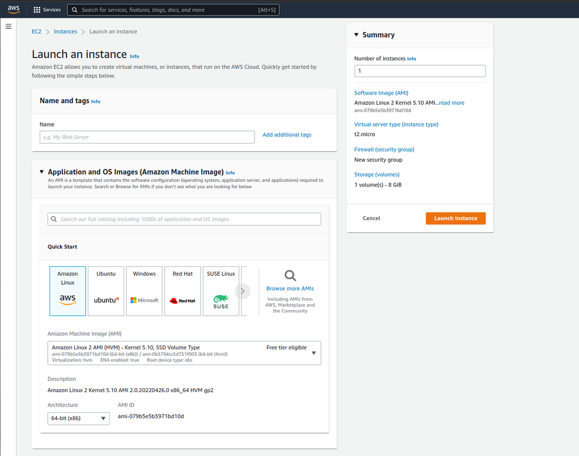The image size is (579, 456).
Task: Open the Architecture 64-bit (x86) dropdown
Action: tap(79, 418)
